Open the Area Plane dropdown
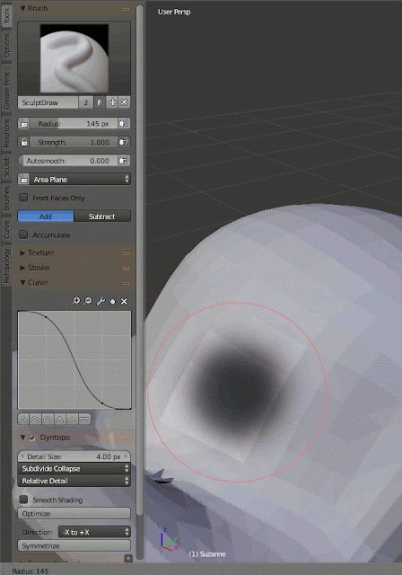402x575 pixels. click(74, 180)
